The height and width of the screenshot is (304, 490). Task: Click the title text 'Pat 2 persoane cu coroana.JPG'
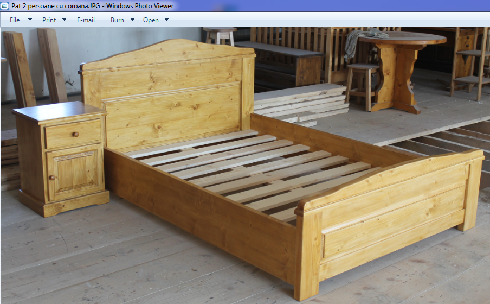[57, 5]
